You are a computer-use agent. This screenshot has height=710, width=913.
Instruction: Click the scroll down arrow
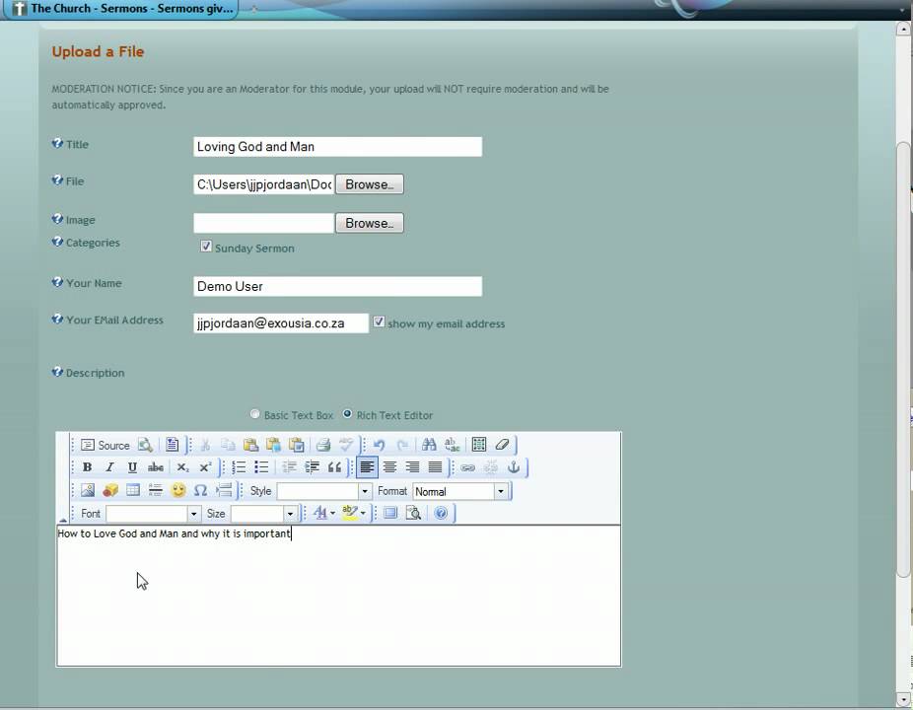[x=903, y=699]
